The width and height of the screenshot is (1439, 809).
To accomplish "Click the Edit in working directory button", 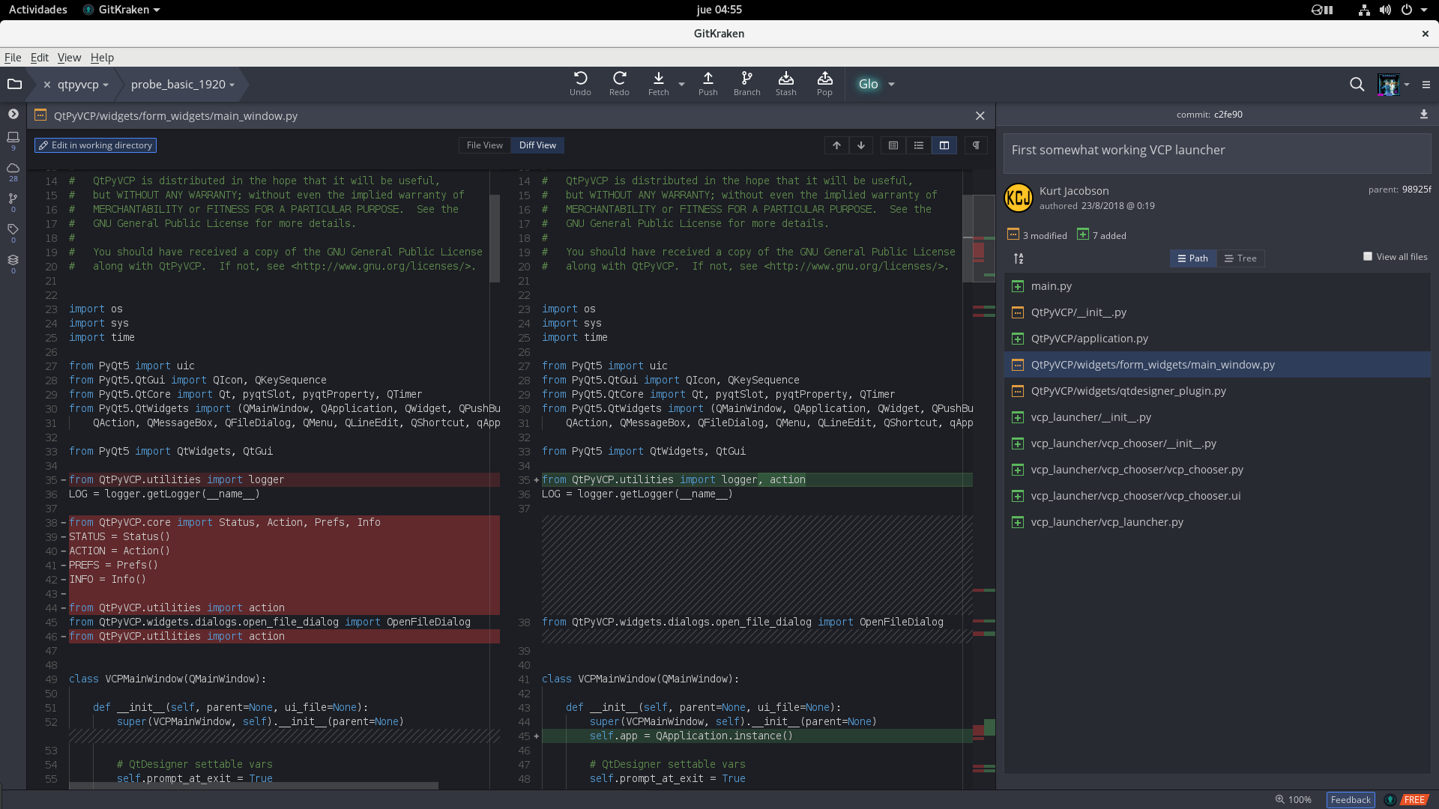I will point(95,145).
